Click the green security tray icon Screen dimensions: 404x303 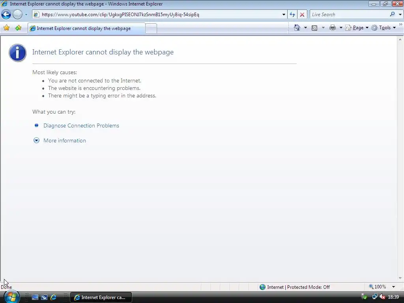pos(364,297)
